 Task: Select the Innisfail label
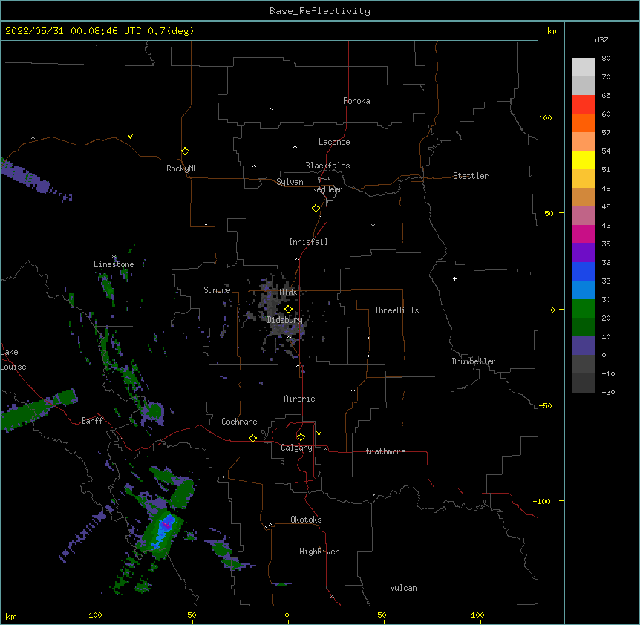pyautogui.click(x=308, y=242)
